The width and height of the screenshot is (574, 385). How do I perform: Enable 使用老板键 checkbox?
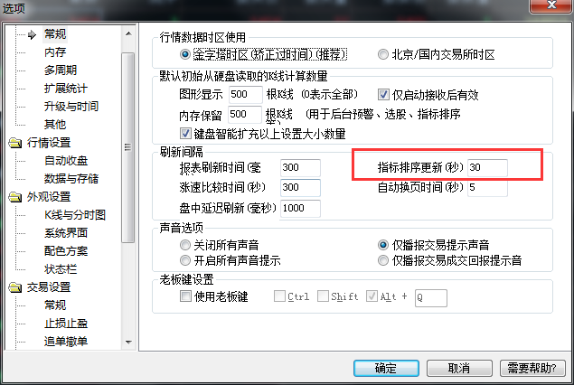coord(185,296)
